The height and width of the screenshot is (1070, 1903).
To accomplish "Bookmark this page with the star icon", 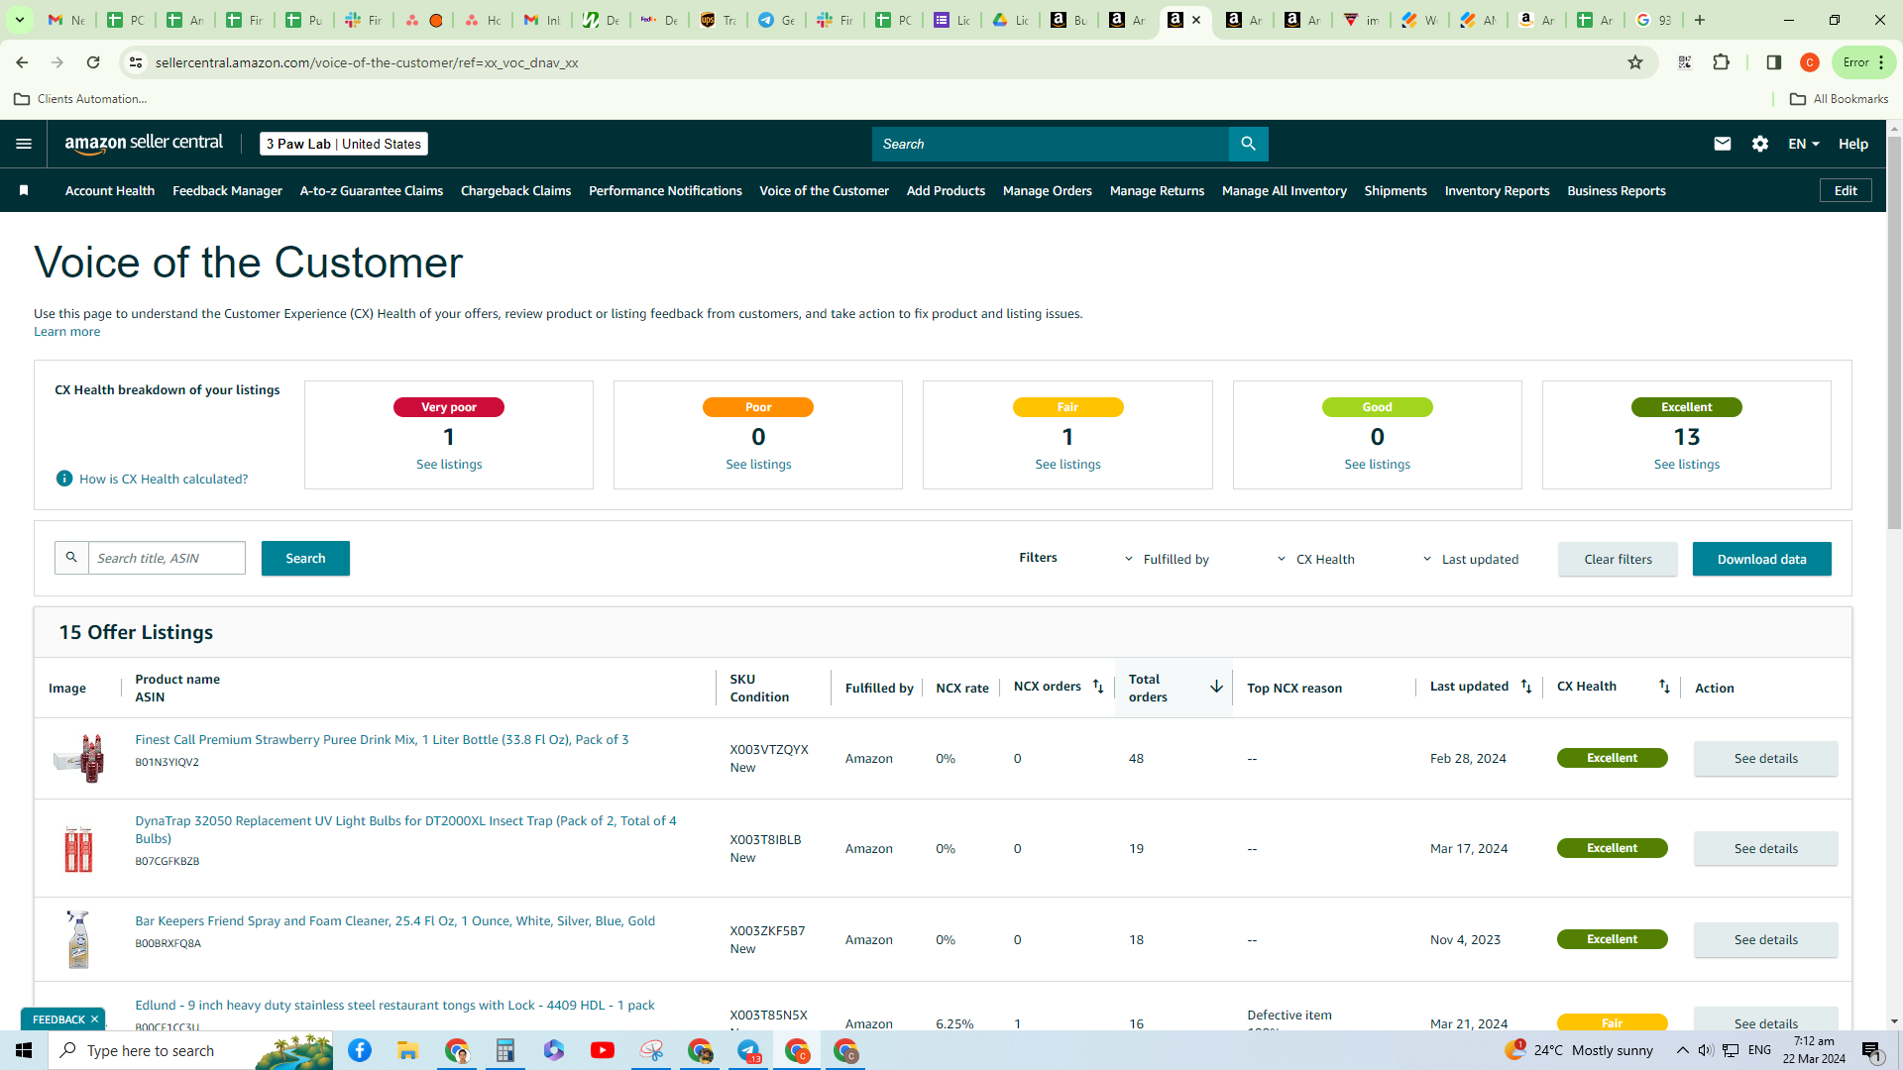I will point(1635,62).
